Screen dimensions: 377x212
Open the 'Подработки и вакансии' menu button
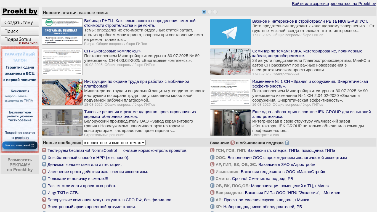pos(20,40)
